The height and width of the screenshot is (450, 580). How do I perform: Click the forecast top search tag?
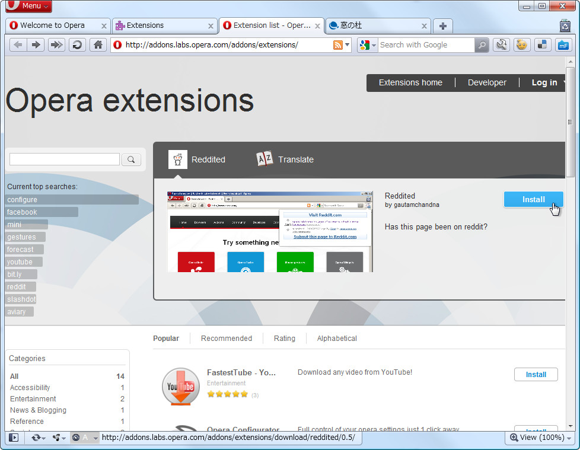pyautogui.click(x=21, y=249)
